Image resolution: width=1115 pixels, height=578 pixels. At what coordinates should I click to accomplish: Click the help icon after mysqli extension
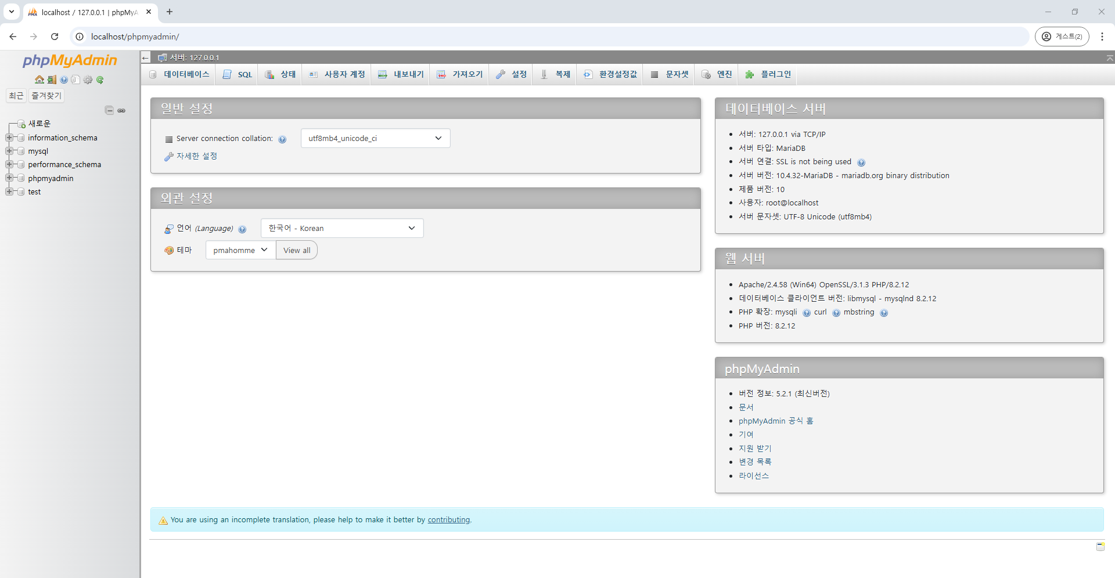(807, 313)
